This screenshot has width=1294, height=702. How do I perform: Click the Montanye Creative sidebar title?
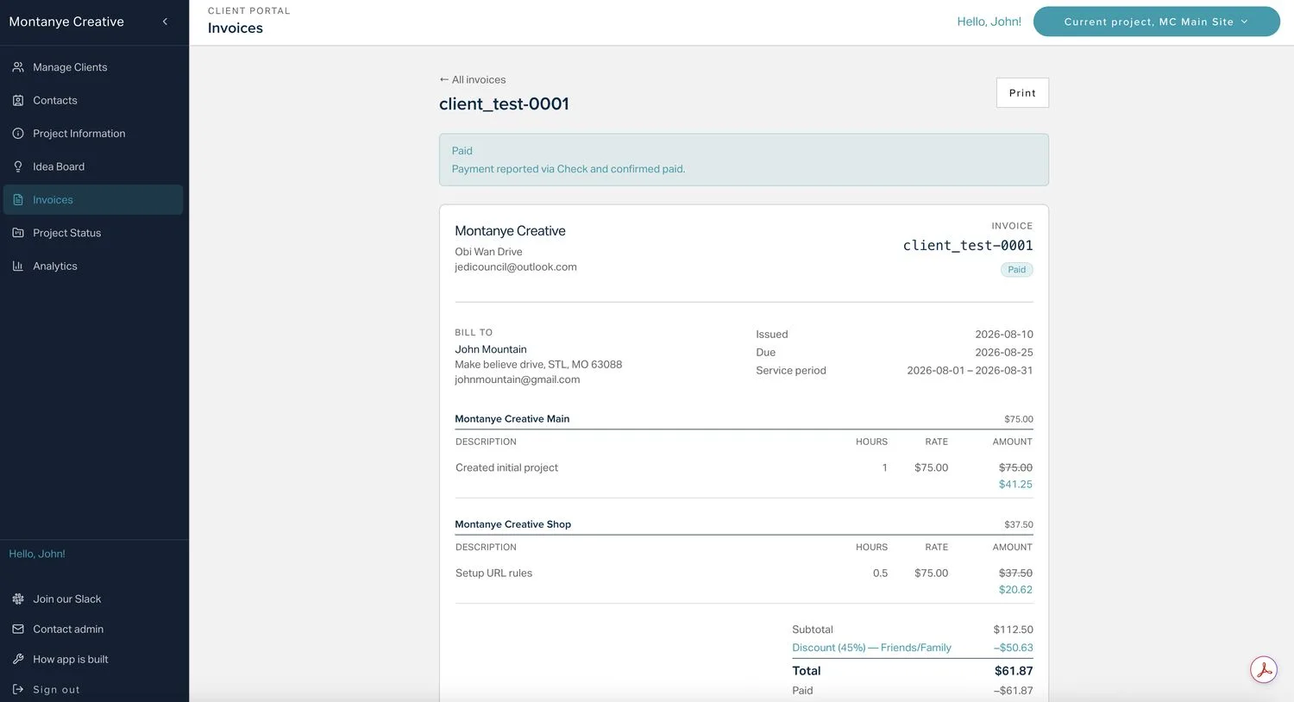pyautogui.click(x=66, y=22)
